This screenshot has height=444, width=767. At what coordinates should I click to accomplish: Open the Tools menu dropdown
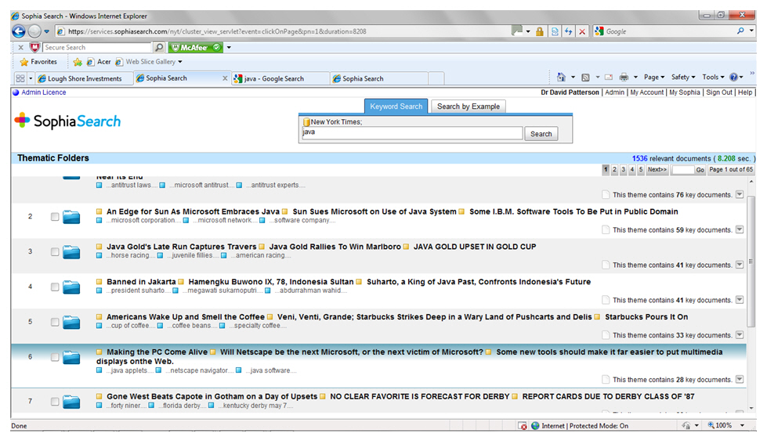[713, 78]
